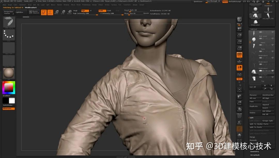Screen dimensions: 279x158
Task: Open the current brush thumbnail picker
Action: pos(9,22)
